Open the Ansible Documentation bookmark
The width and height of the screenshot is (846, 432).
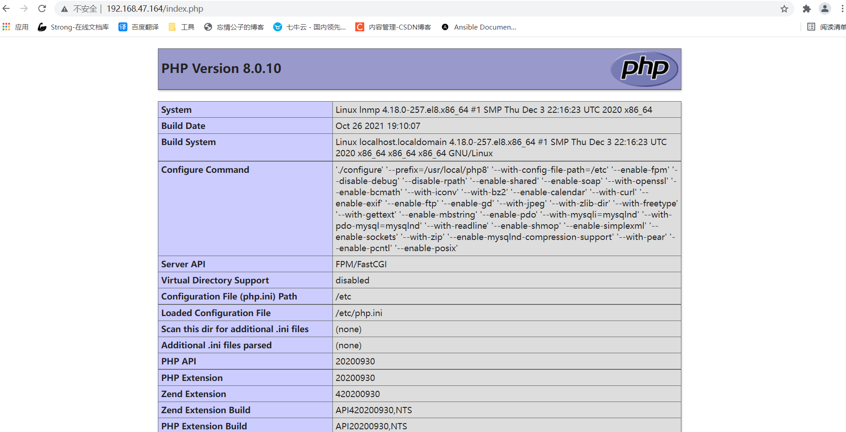coord(479,27)
